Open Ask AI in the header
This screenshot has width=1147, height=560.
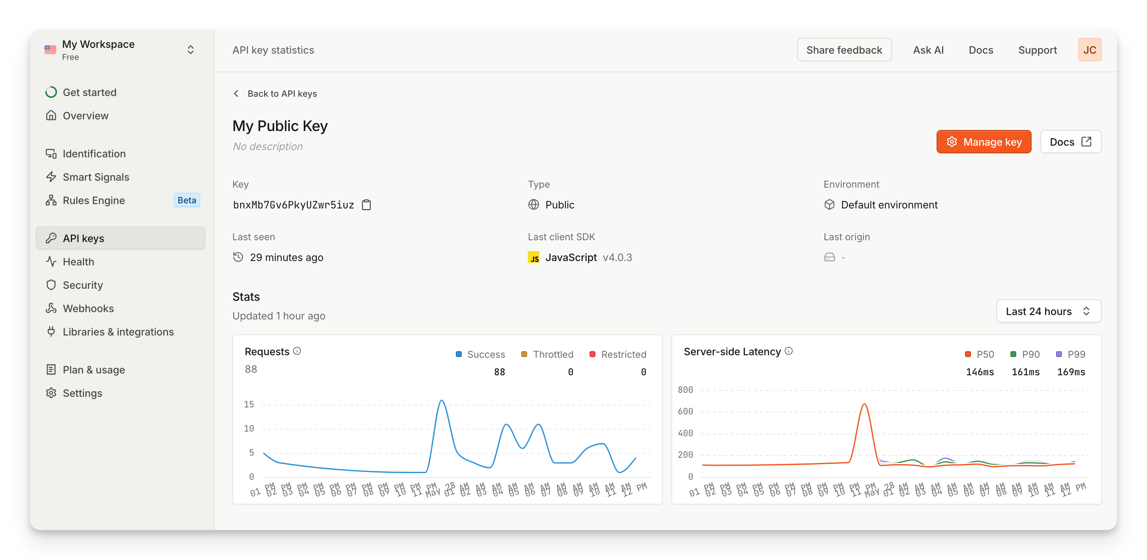coord(928,50)
